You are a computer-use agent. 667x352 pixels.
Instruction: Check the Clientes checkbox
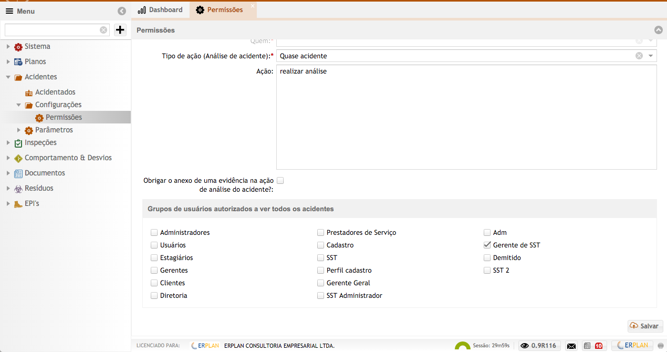154,283
